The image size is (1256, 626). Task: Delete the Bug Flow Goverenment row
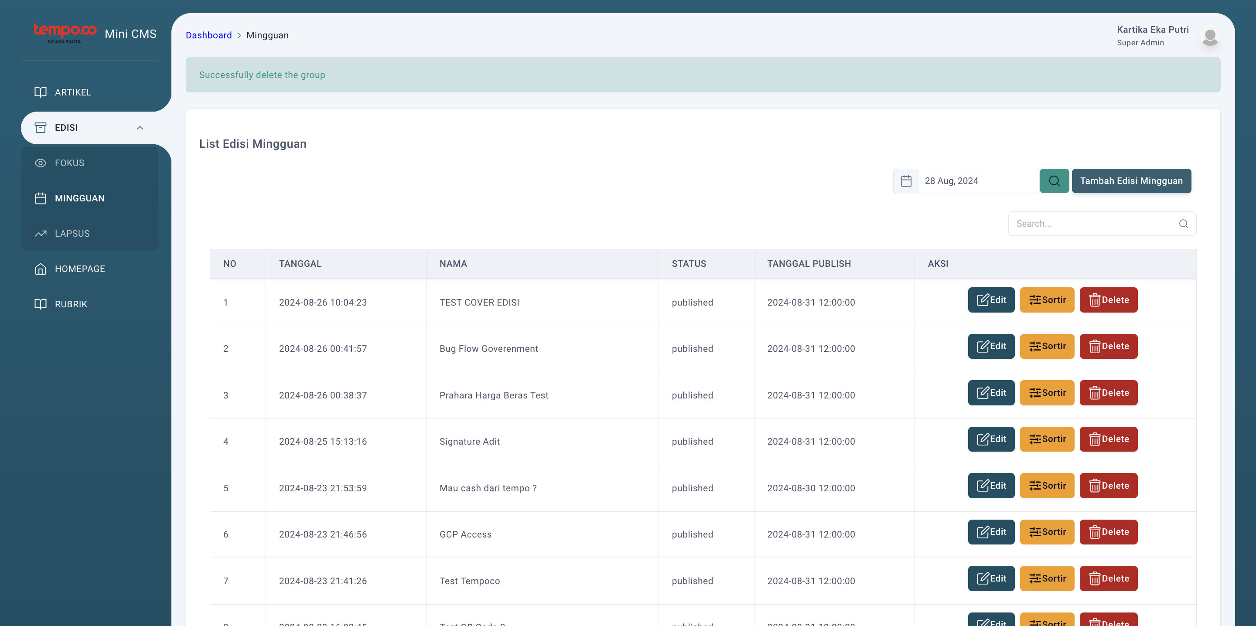pyautogui.click(x=1108, y=346)
